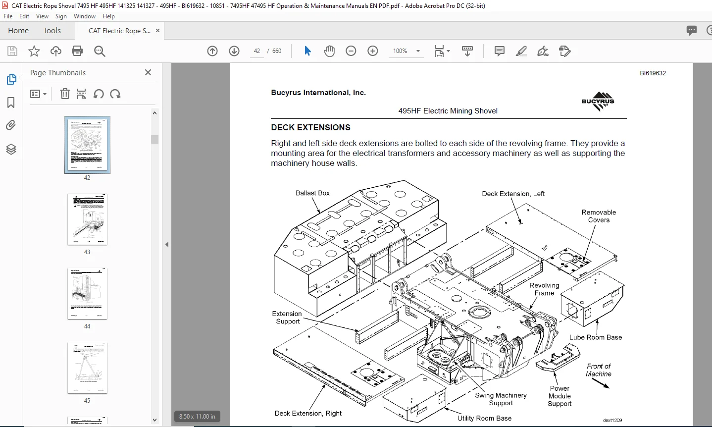Open Find text magnifier icon
Screen dimensions: 712x427
click(x=100, y=51)
